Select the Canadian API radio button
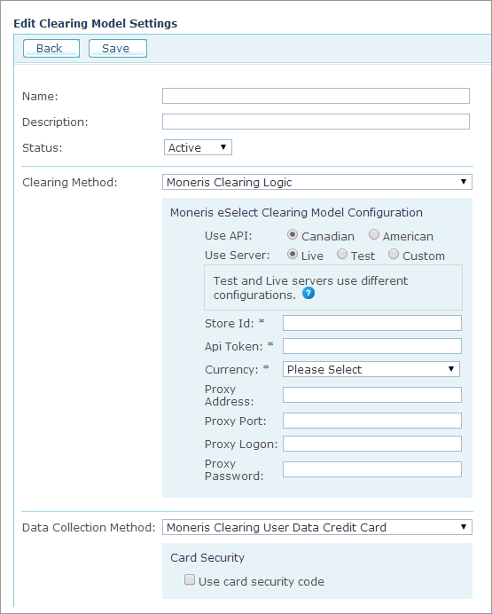The height and width of the screenshot is (614, 492). coord(293,234)
